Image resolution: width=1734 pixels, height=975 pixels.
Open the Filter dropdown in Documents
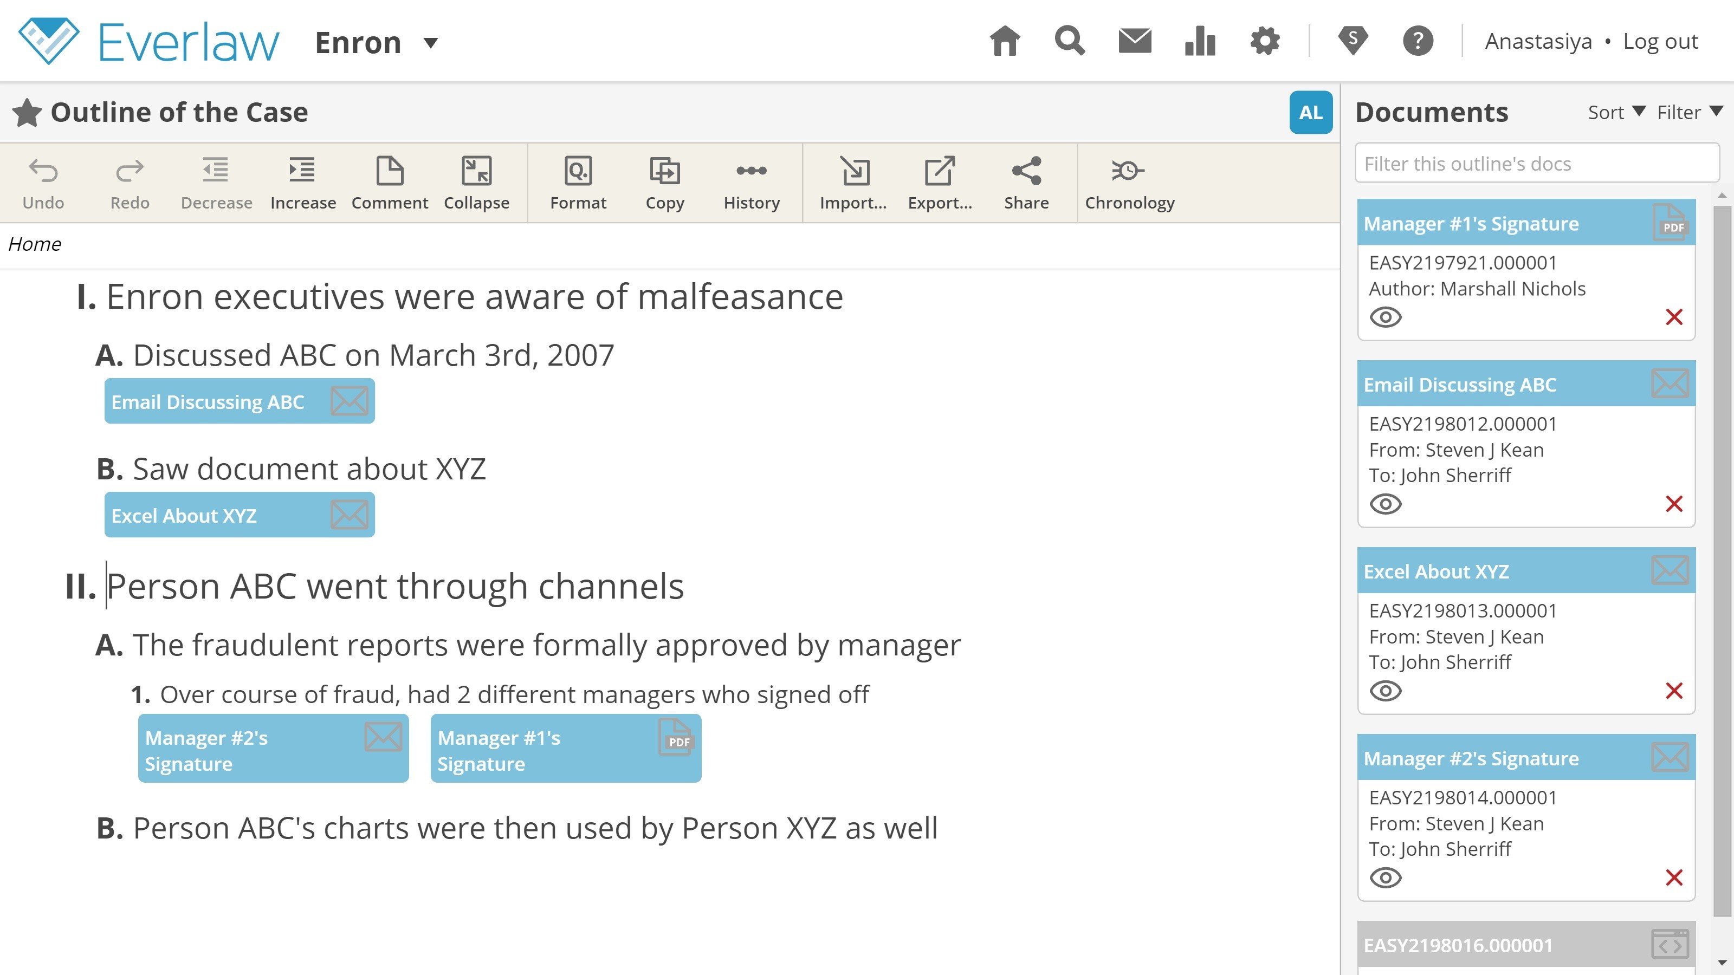(x=1690, y=112)
